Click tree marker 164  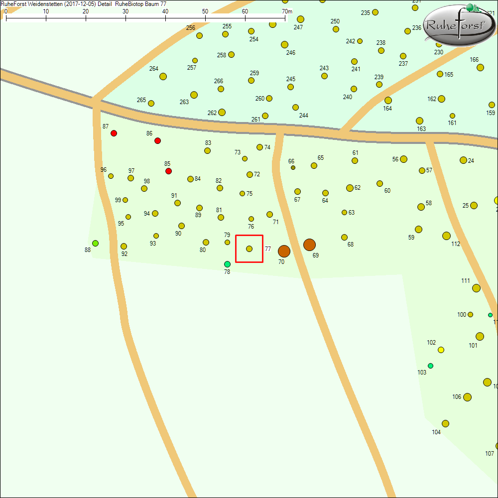(x=388, y=100)
